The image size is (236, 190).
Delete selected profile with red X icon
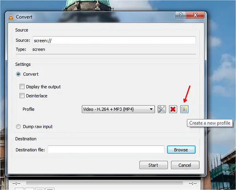173,109
